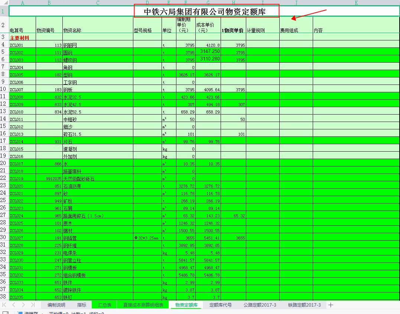The width and height of the screenshot is (400, 314).
Task: Click the 角钢 cell
Action: click(98, 67)
